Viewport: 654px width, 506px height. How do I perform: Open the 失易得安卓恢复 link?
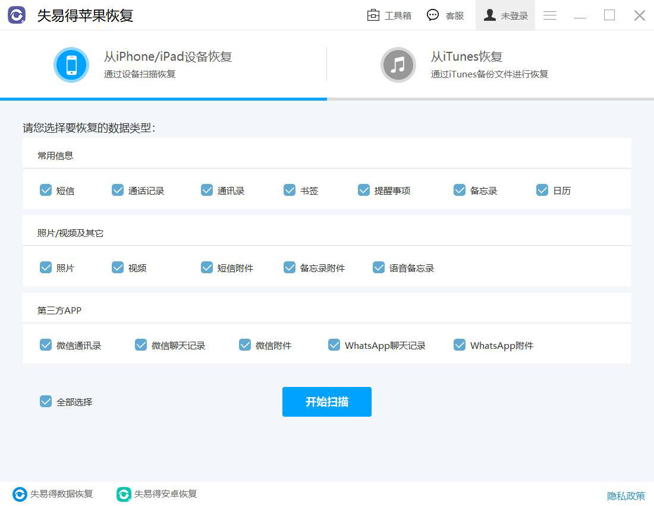(x=165, y=494)
